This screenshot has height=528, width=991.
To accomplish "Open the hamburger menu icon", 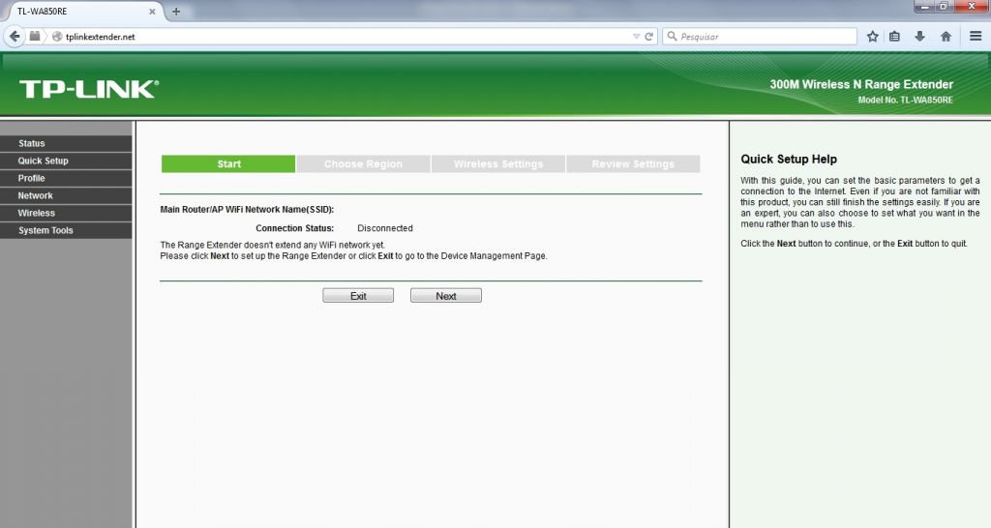I will 976,37.
